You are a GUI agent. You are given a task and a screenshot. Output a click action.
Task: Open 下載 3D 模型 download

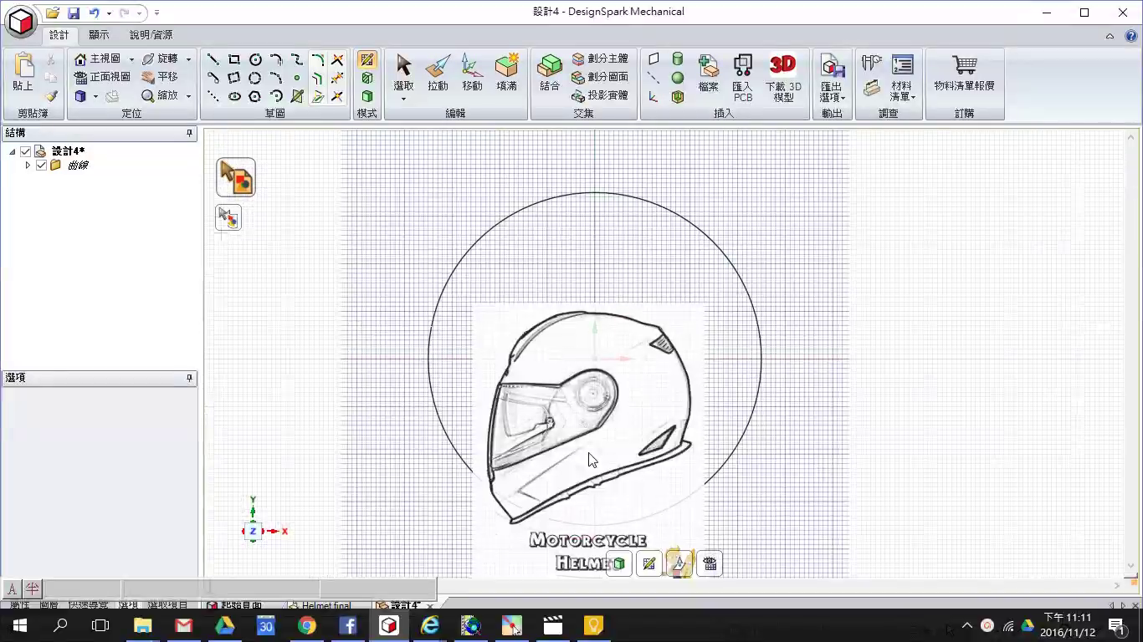(783, 78)
